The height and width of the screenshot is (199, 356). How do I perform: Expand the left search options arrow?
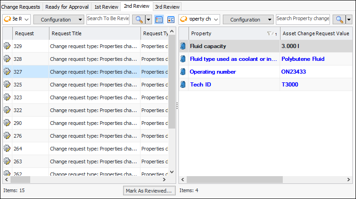tap(148, 20)
